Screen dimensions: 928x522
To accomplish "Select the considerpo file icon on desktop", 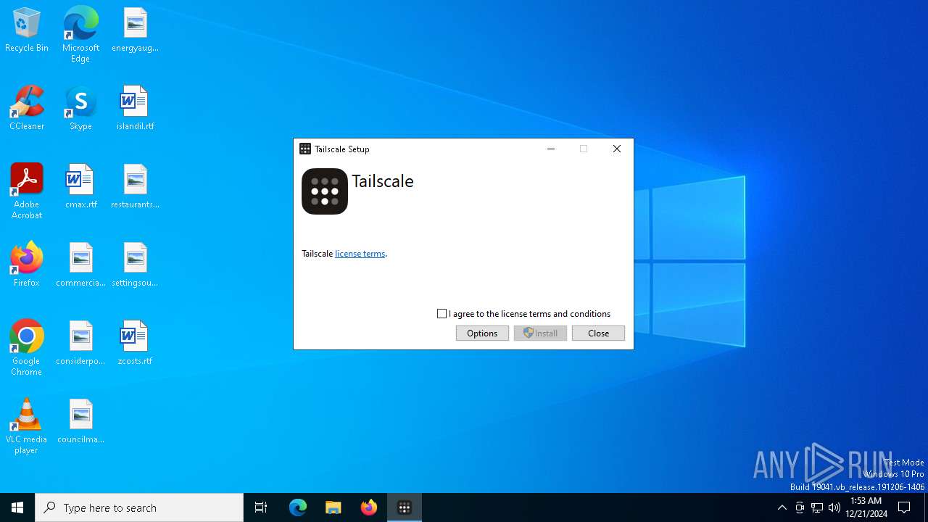I will click(x=80, y=344).
